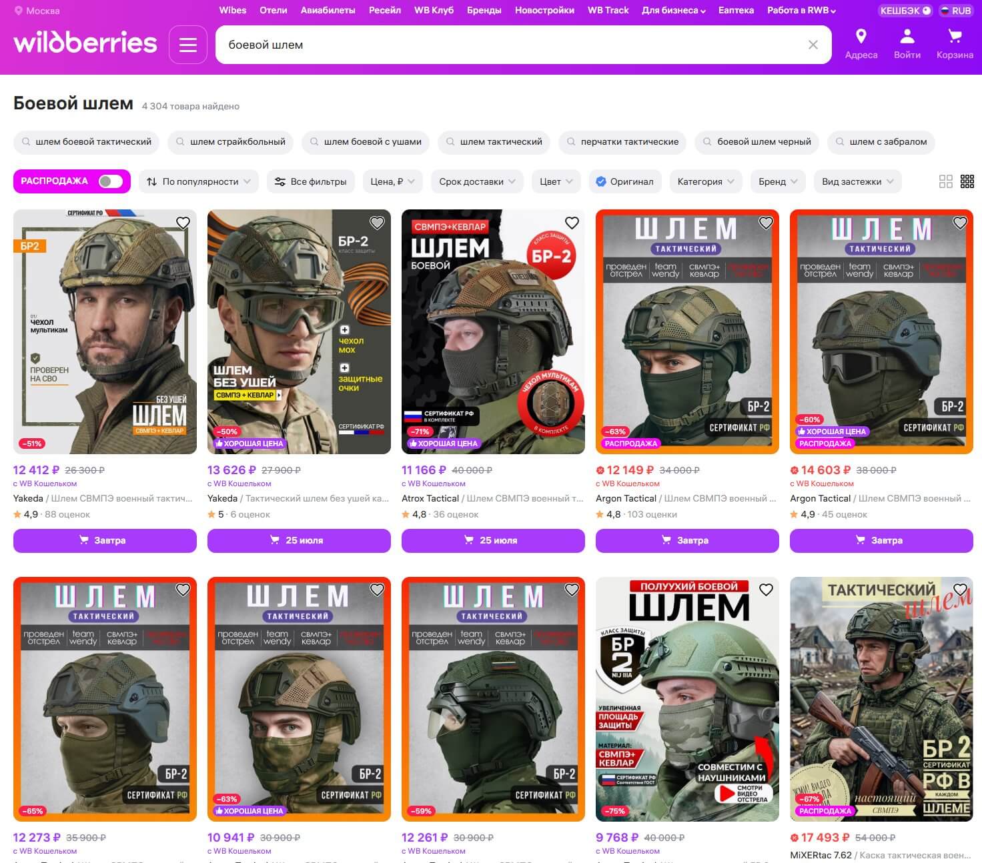982x863 pixels.
Task: Open Yakeda Тактический шлем без ушей title
Action: pos(298,498)
